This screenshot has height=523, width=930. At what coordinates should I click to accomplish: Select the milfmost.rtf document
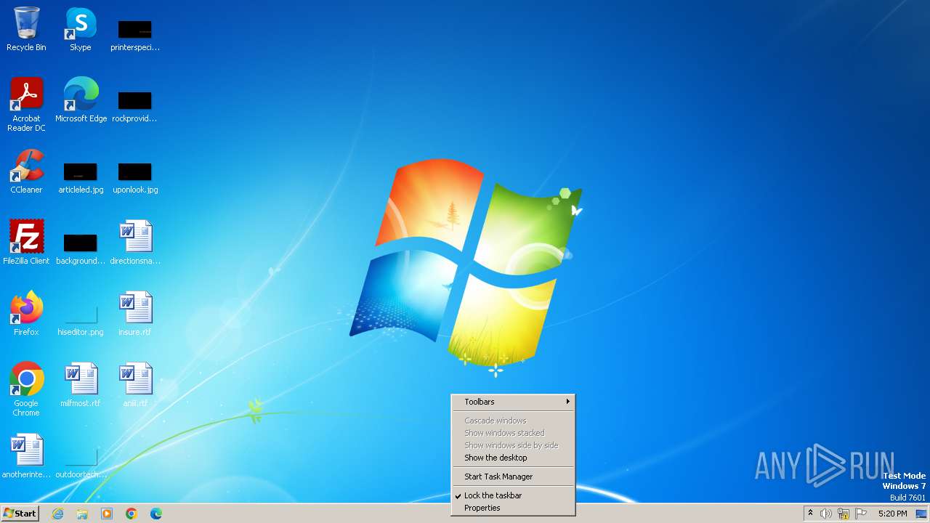pyautogui.click(x=81, y=385)
